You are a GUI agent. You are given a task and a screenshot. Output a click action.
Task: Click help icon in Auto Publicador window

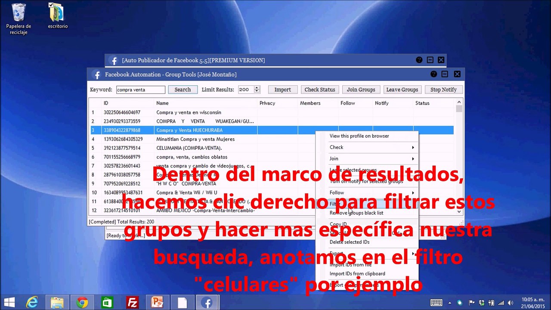point(419,60)
